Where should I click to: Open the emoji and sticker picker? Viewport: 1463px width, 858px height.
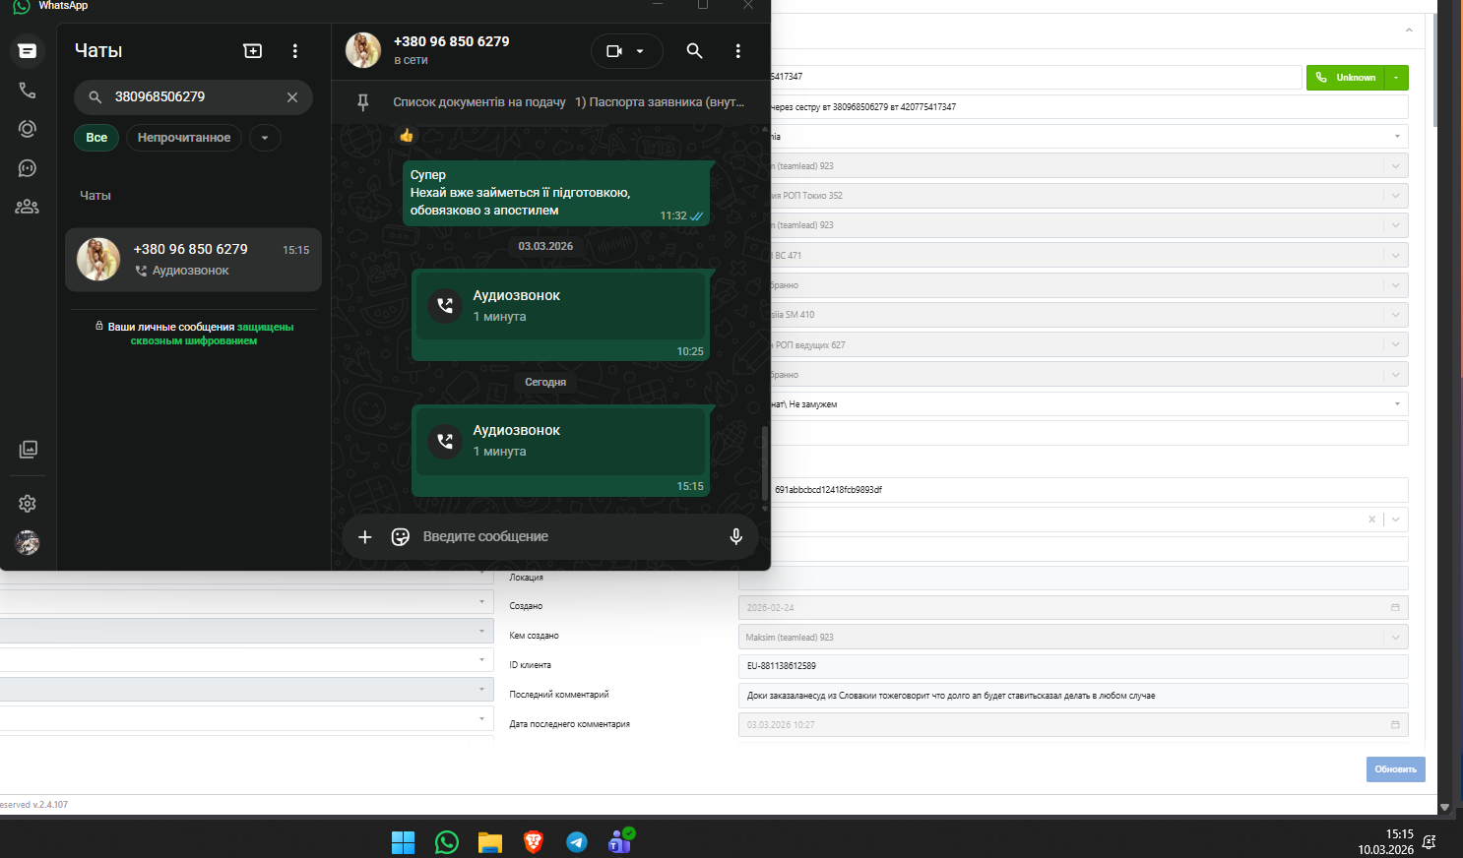401,537
